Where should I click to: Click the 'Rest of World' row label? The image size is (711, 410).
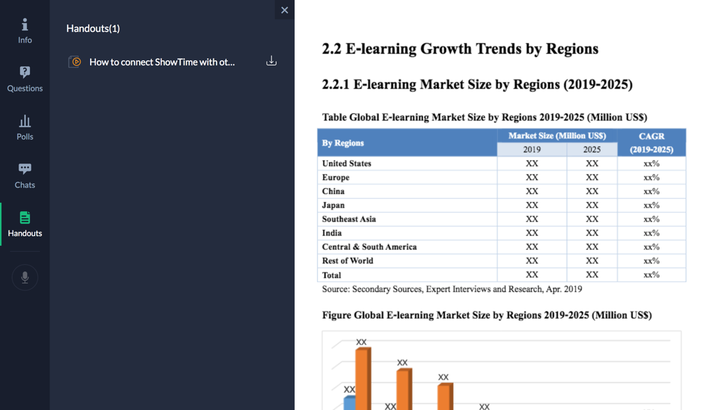(348, 261)
